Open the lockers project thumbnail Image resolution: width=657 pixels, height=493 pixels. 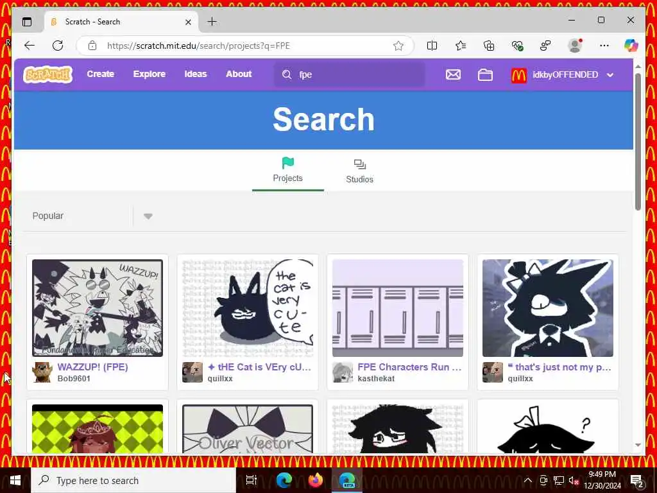tap(398, 308)
